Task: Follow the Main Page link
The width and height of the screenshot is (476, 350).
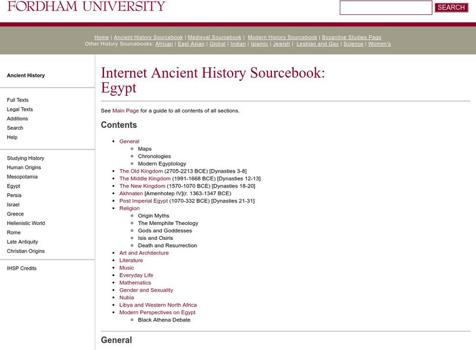Action: 126,111
